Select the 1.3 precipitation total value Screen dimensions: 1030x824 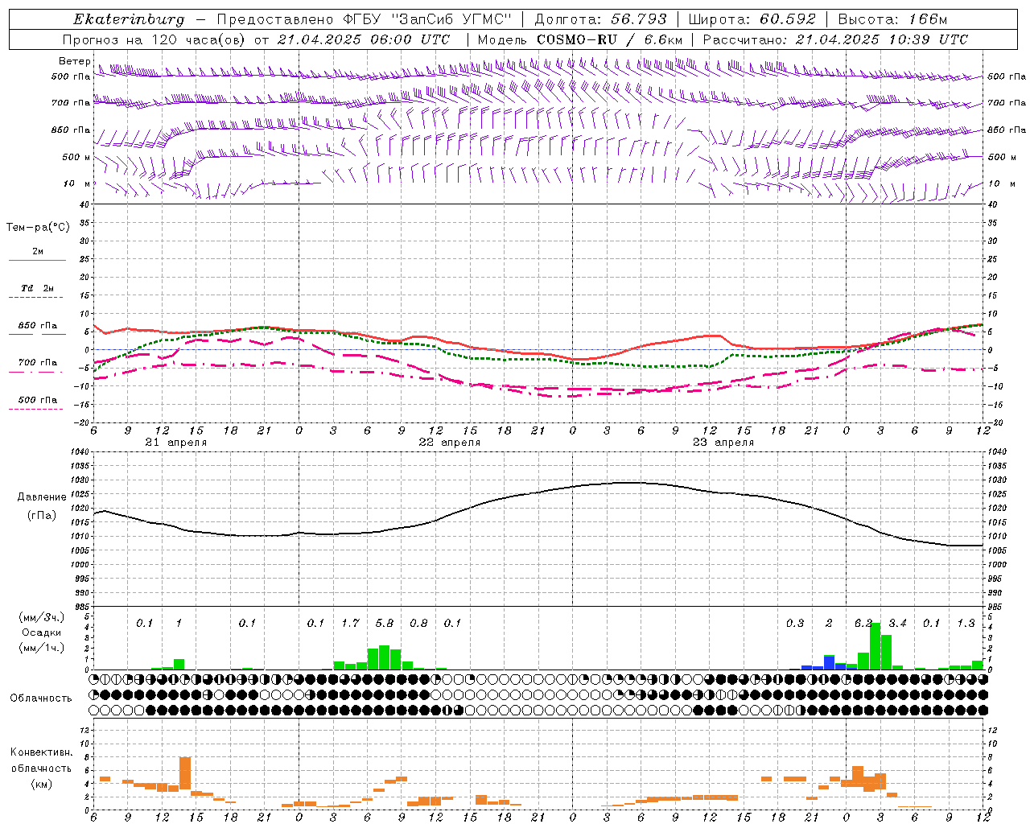pyautogui.click(x=966, y=624)
